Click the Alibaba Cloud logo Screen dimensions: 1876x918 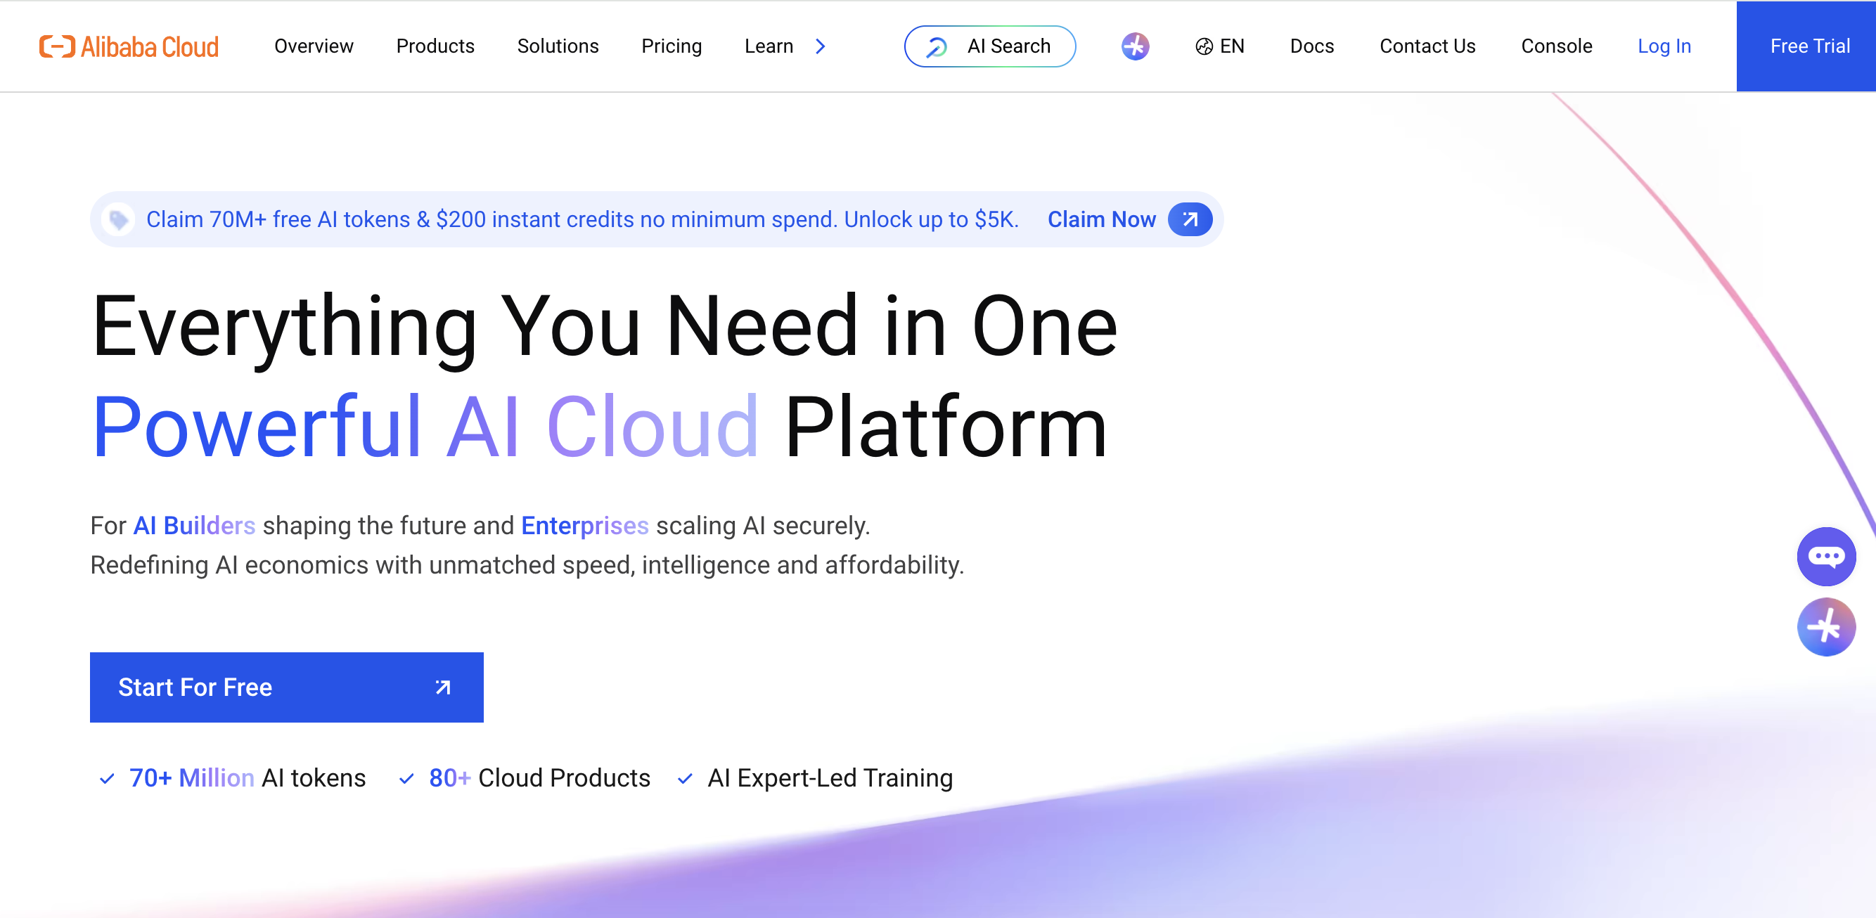(129, 46)
